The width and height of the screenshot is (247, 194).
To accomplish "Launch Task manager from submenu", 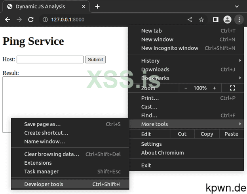I will click(x=70, y=171).
